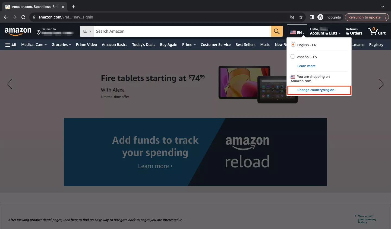Open Buy Again
391x229 pixels.
coord(169,45)
